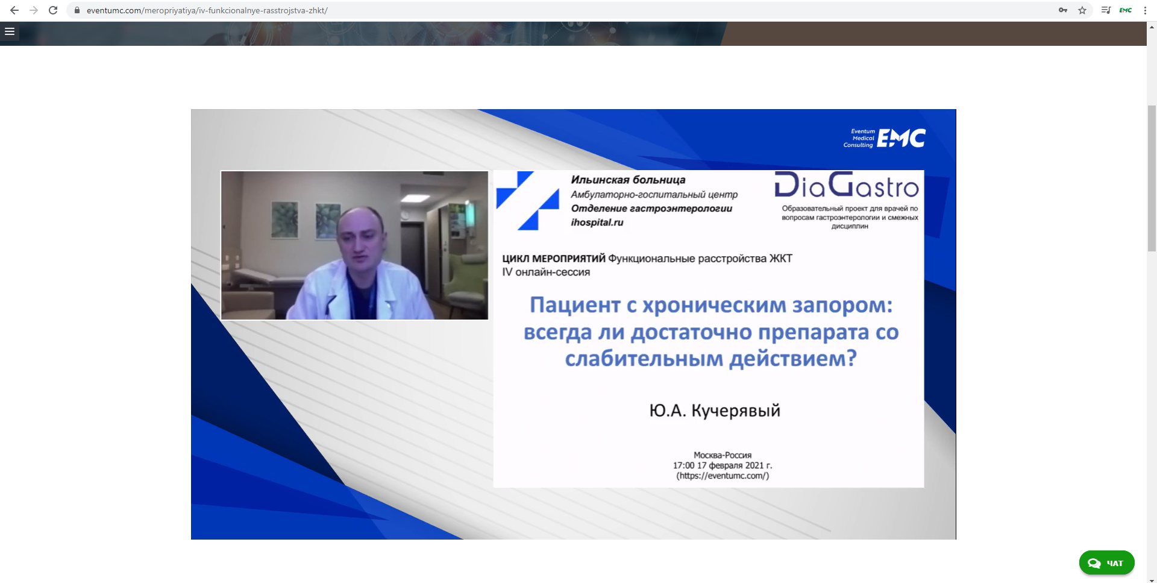1157x583 pixels.
Task: Click the slide title about хроническим запором
Action: click(711, 332)
